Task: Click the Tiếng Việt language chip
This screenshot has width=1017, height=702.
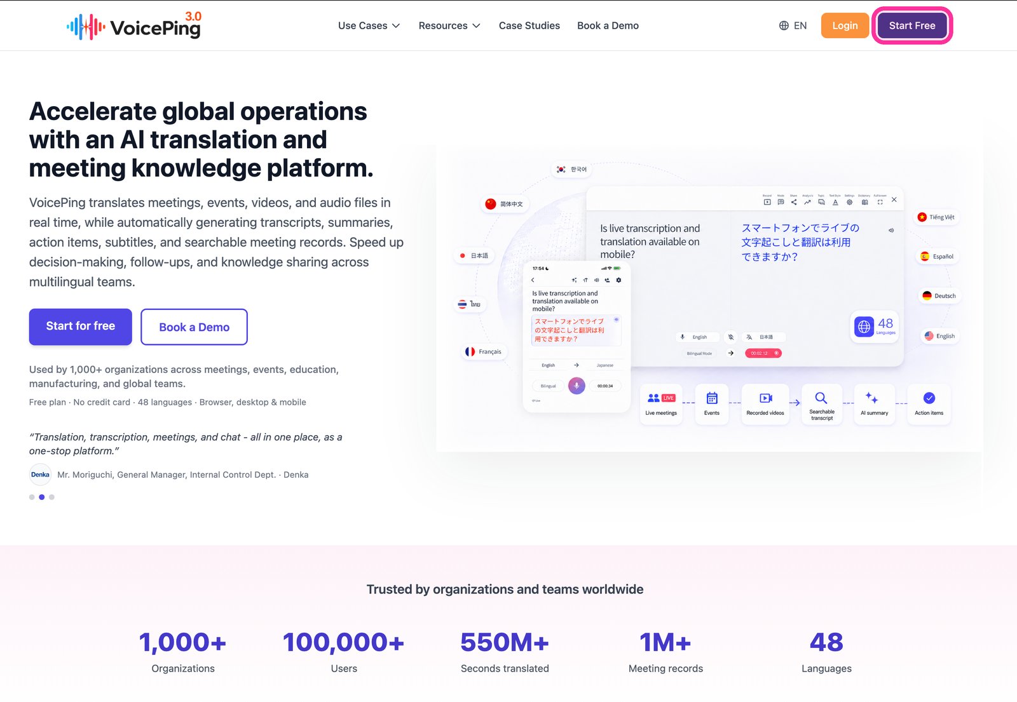Action: (936, 217)
